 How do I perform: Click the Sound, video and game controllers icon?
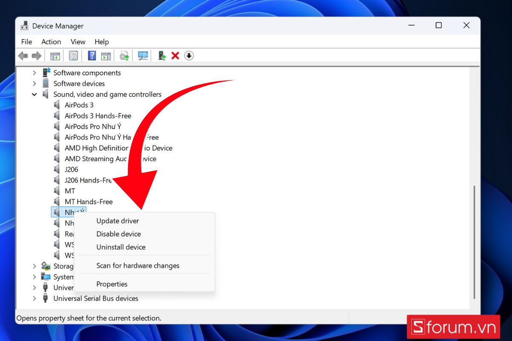pyautogui.click(x=46, y=94)
